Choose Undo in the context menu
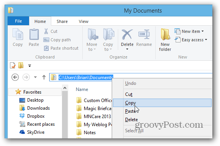The image size is (220, 146). [162, 83]
